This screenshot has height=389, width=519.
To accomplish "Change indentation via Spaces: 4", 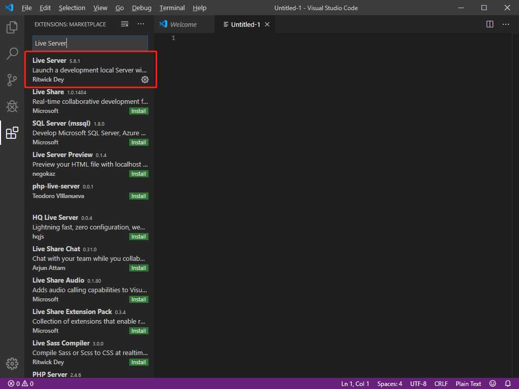I will pos(390,384).
